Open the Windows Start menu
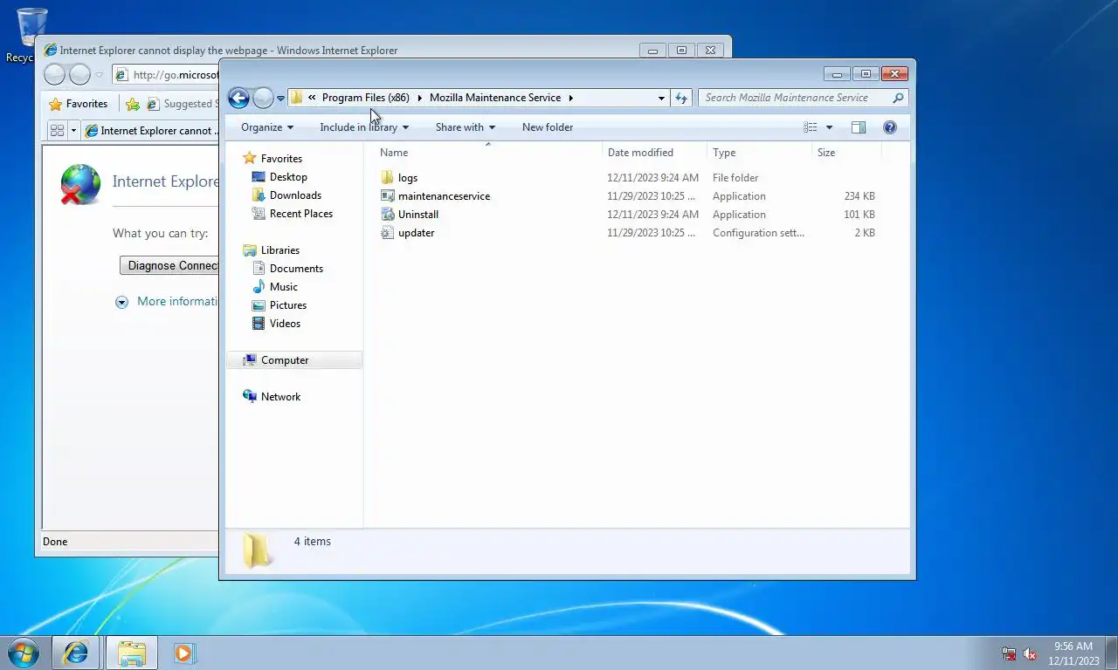 coord(24,653)
